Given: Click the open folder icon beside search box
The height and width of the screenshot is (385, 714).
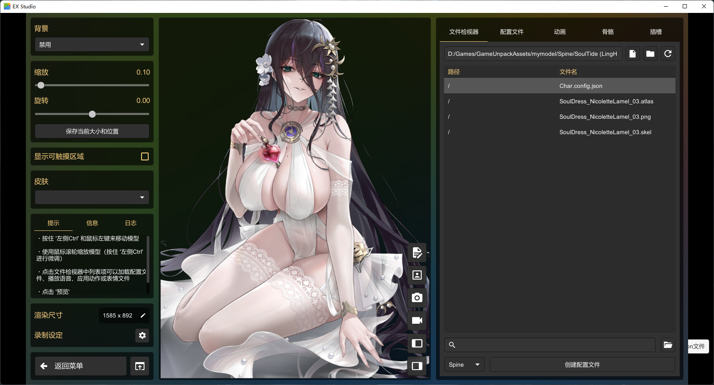Looking at the screenshot, I should point(668,345).
